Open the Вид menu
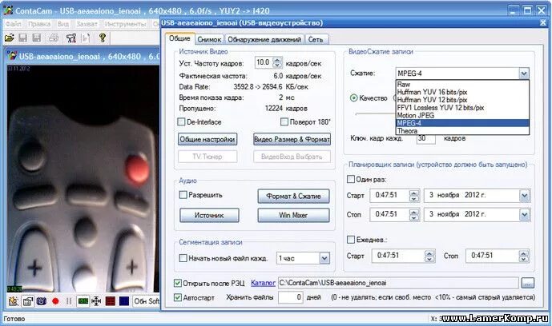This screenshot has height=326, width=552. tap(63, 24)
